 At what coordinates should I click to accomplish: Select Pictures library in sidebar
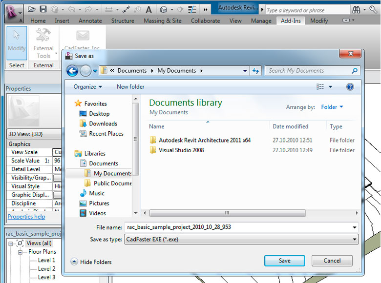99,203
